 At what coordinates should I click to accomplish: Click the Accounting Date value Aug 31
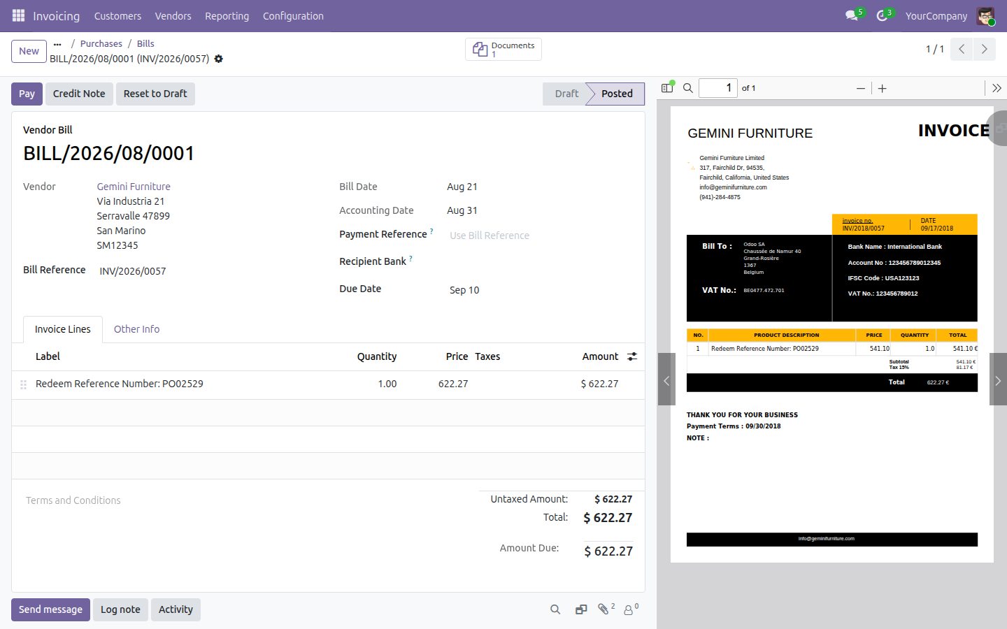click(462, 210)
